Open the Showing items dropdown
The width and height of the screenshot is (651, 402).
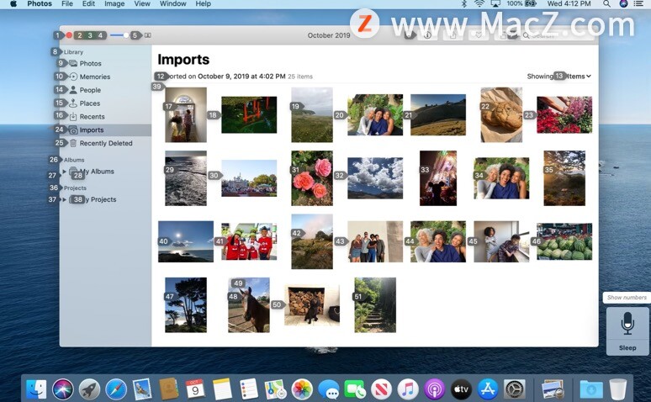[558, 77]
